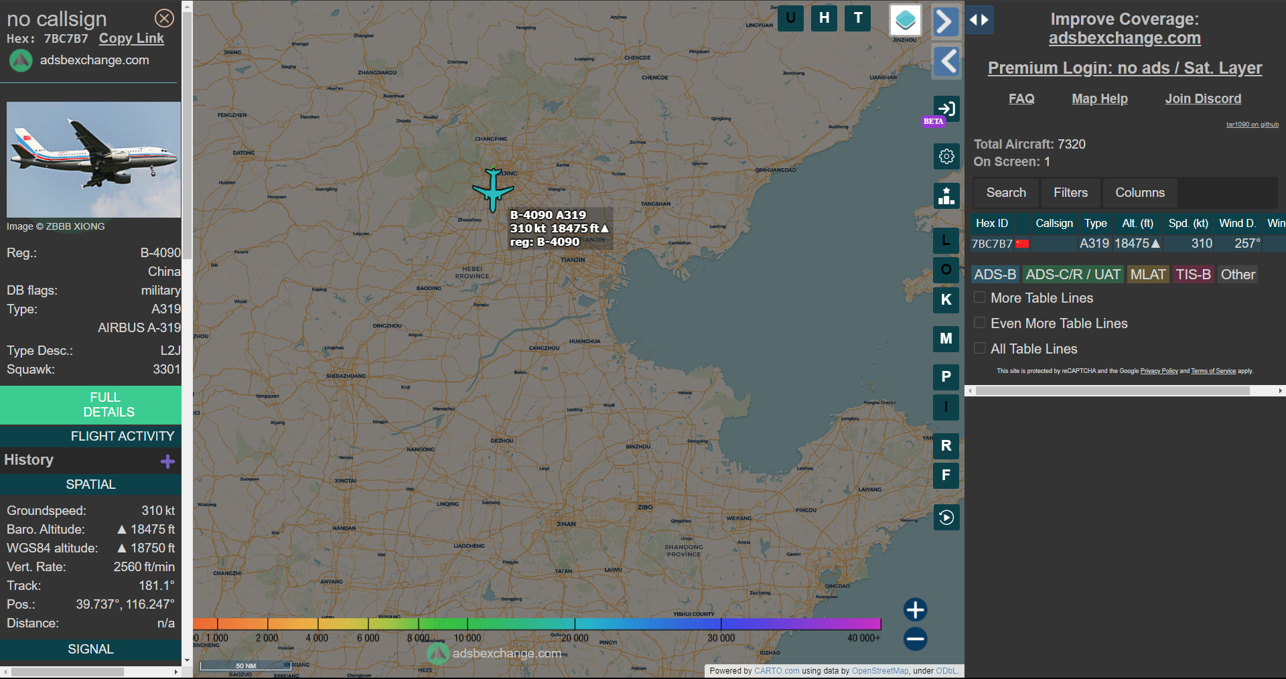Toggle the ADS-B source filter
Image resolution: width=1286 pixels, height=679 pixels.
[x=995, y=275]
